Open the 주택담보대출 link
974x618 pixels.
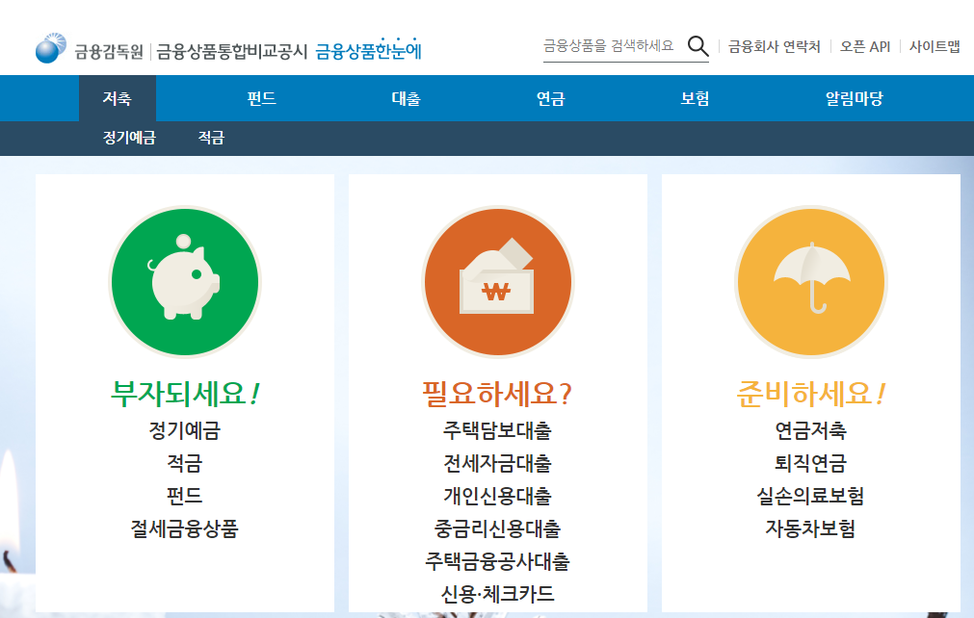[x=497, y=430]
